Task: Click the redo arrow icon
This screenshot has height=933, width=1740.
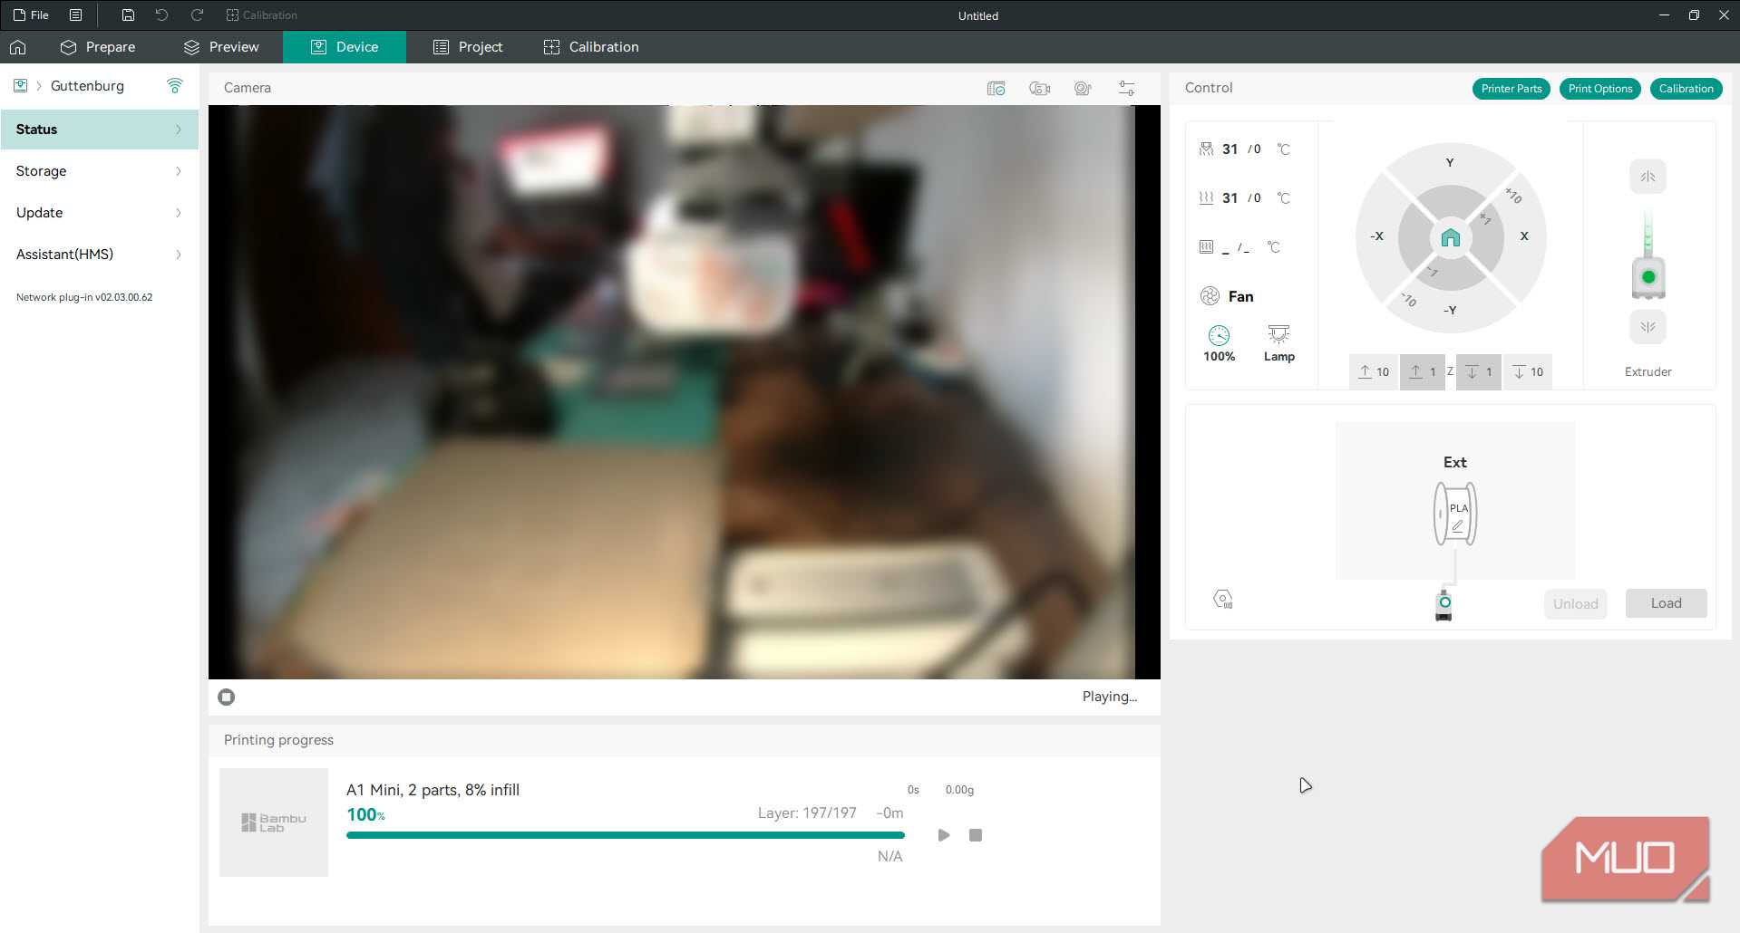Action: tap(197, 15)
